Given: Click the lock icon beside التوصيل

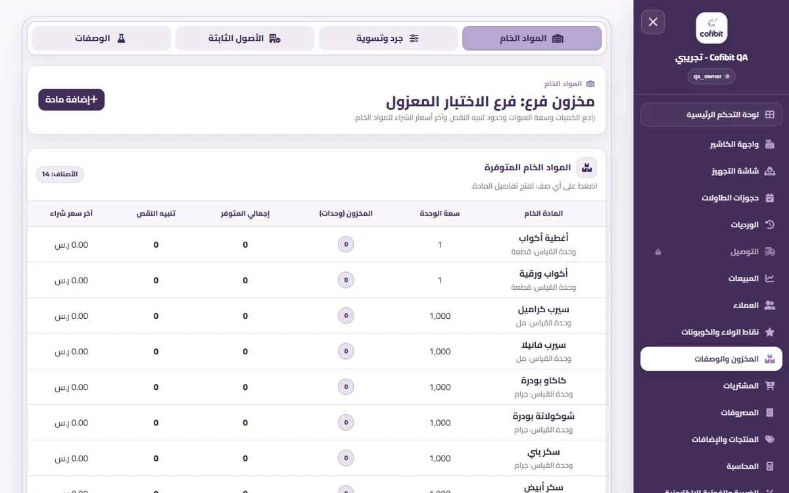Looking at the screenshot, I should [x=658, y=252].
